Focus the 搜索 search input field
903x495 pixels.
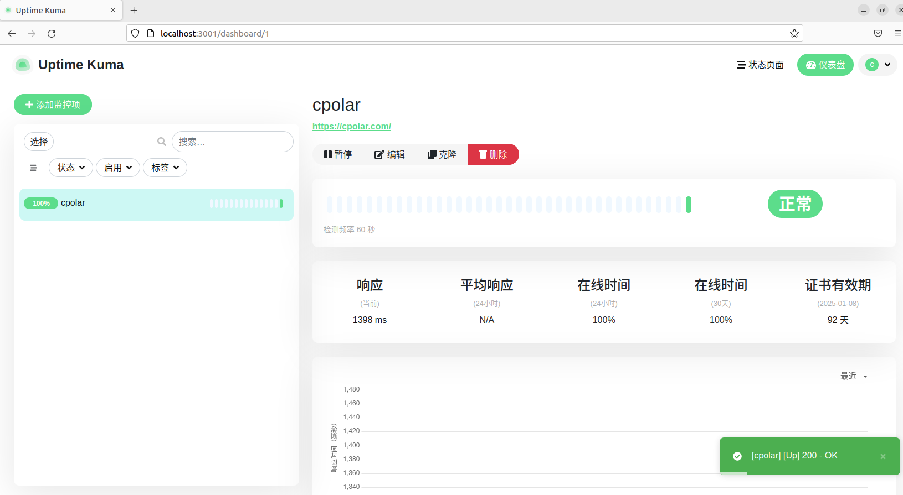tap(233, 142)
